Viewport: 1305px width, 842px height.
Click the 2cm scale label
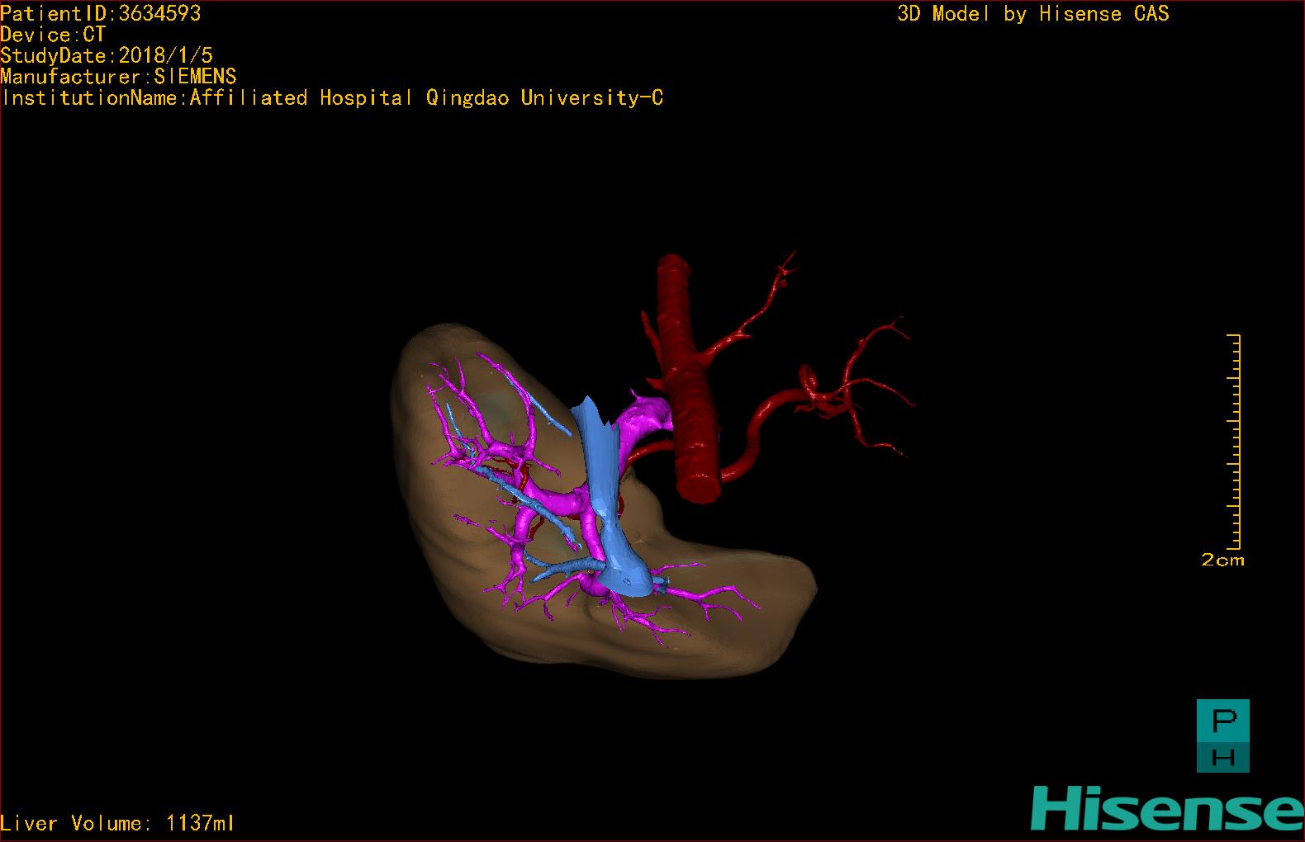click(1222, 560)
